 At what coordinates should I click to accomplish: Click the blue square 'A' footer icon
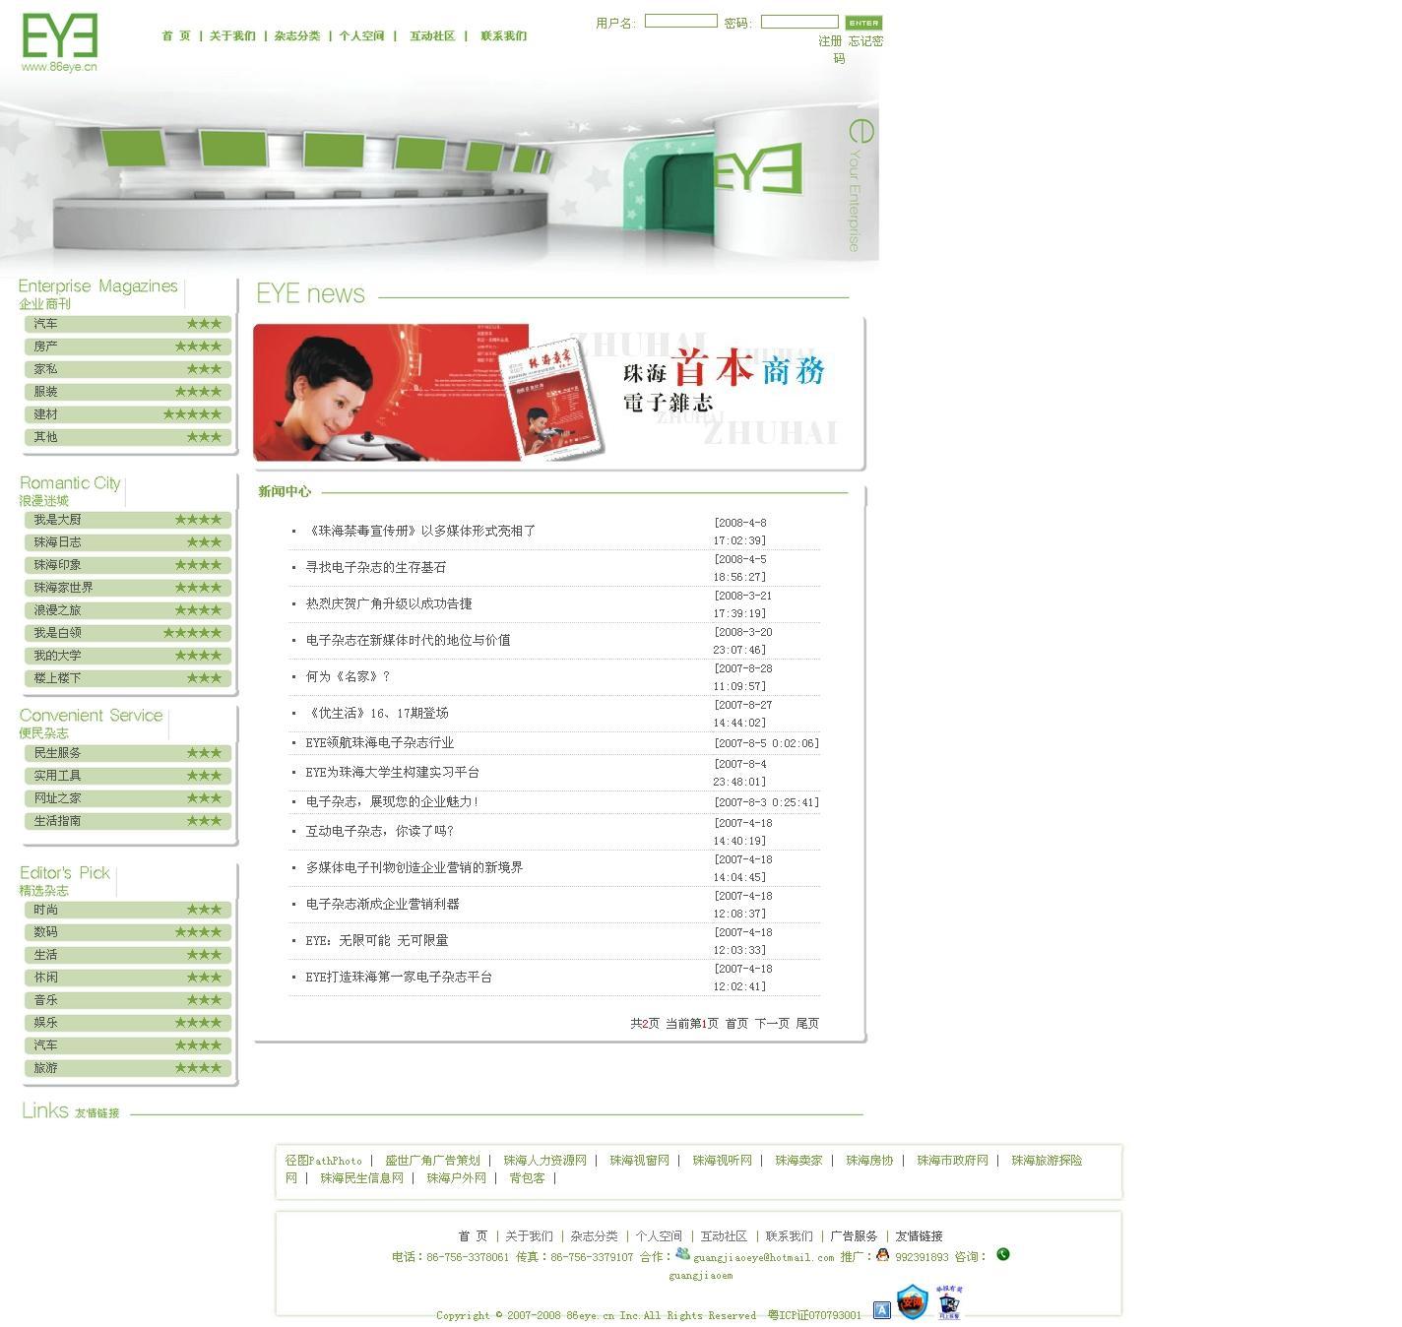pyautogui.click(x=881, y=1309)
